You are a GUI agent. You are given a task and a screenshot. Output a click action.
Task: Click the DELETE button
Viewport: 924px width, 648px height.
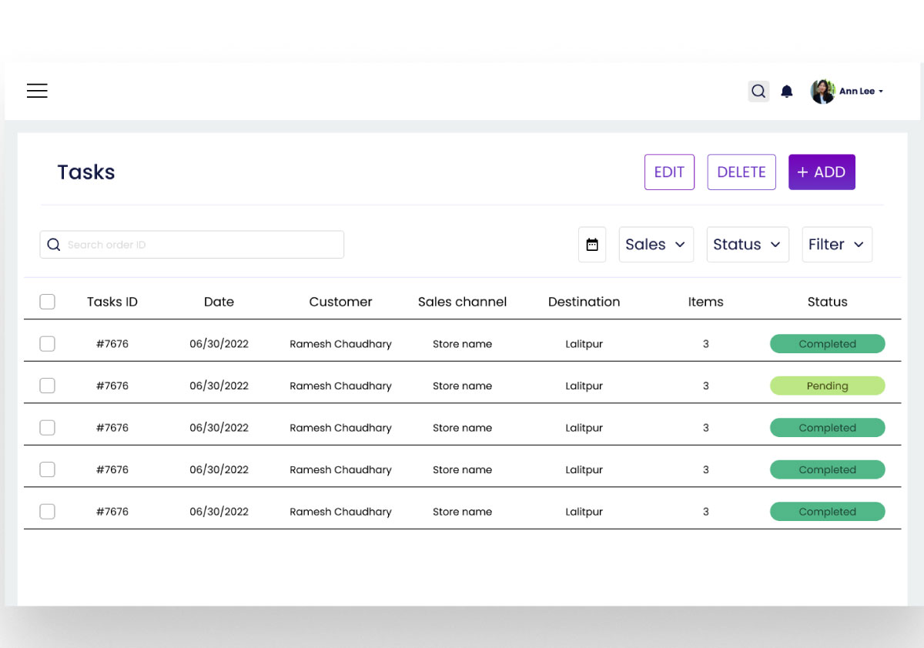(741, 172)
